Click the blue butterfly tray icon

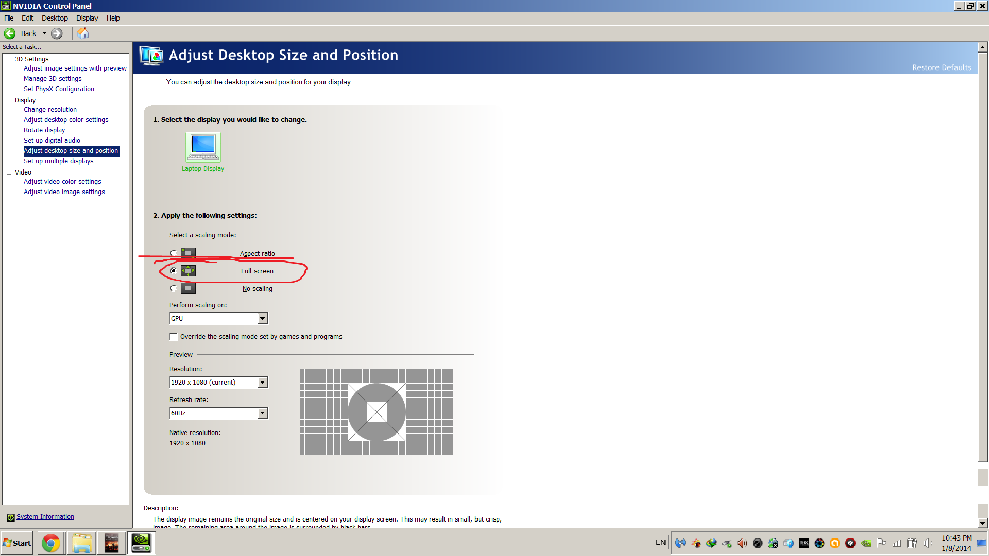680,543
